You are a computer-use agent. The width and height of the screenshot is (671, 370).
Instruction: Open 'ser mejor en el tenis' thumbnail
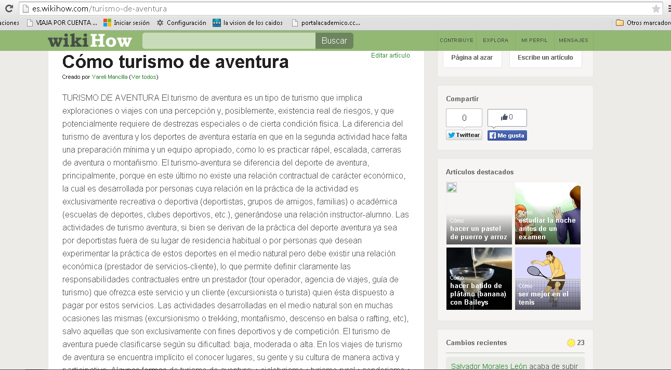click(x=547, y=279)
